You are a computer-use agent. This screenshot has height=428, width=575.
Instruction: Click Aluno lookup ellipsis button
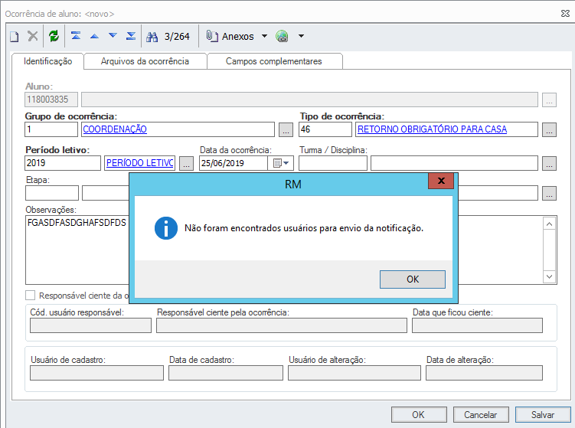(549, 100)
